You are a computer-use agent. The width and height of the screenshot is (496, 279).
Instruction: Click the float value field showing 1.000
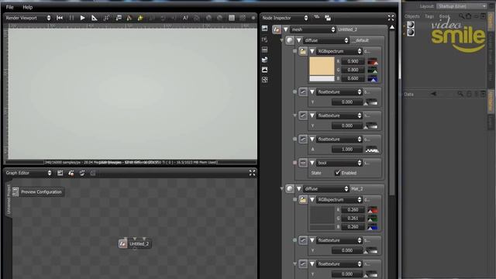347,150
